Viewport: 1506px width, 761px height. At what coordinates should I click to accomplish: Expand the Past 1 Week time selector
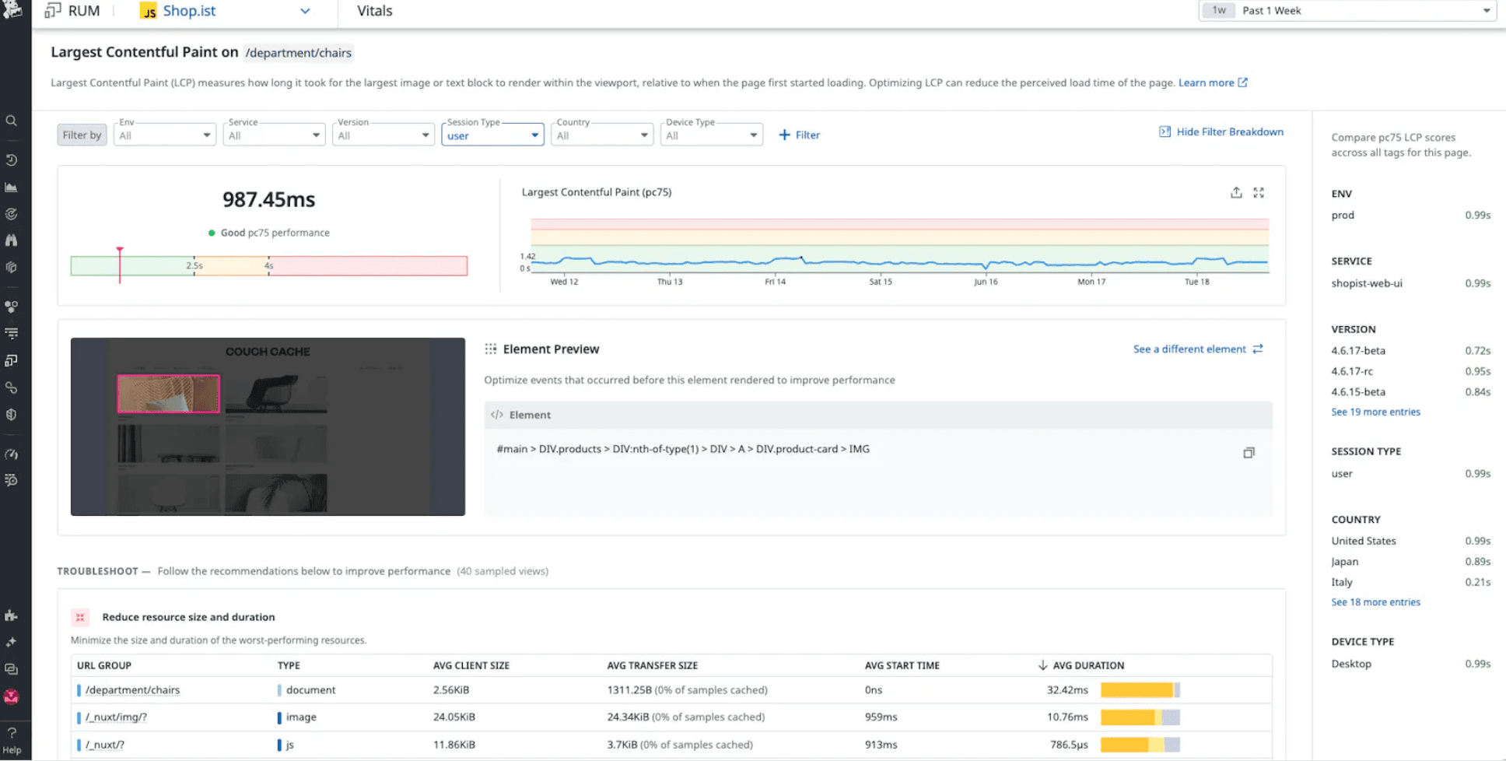[1347, 11]
